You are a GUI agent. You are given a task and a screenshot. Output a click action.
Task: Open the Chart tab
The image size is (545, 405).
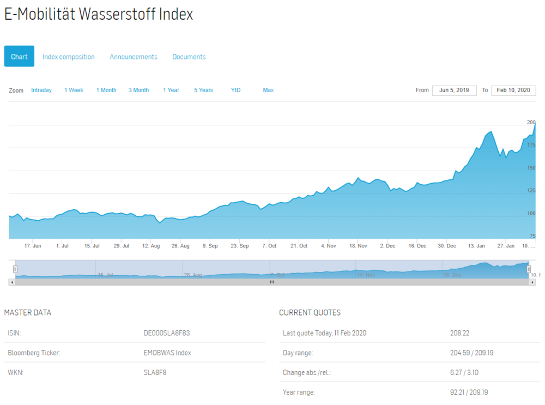coord(19,56)
